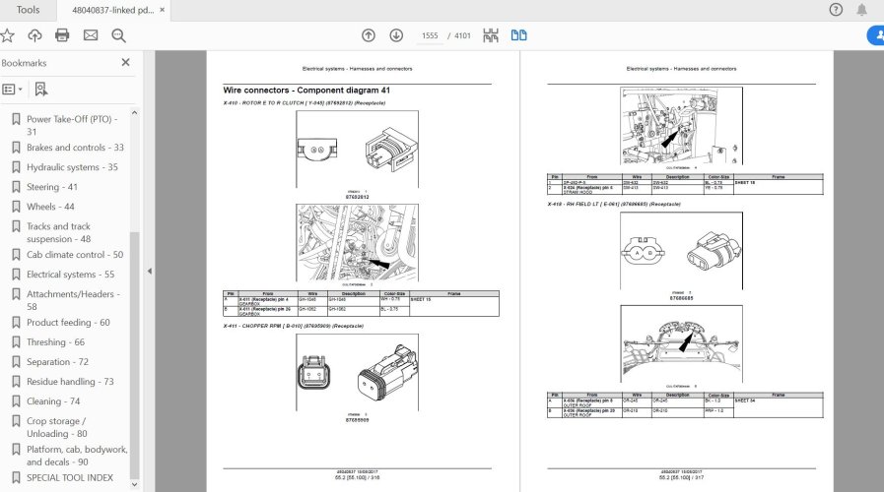
Task: Toggle fit width scrolling mode icon
Action: tap(491, 35)
